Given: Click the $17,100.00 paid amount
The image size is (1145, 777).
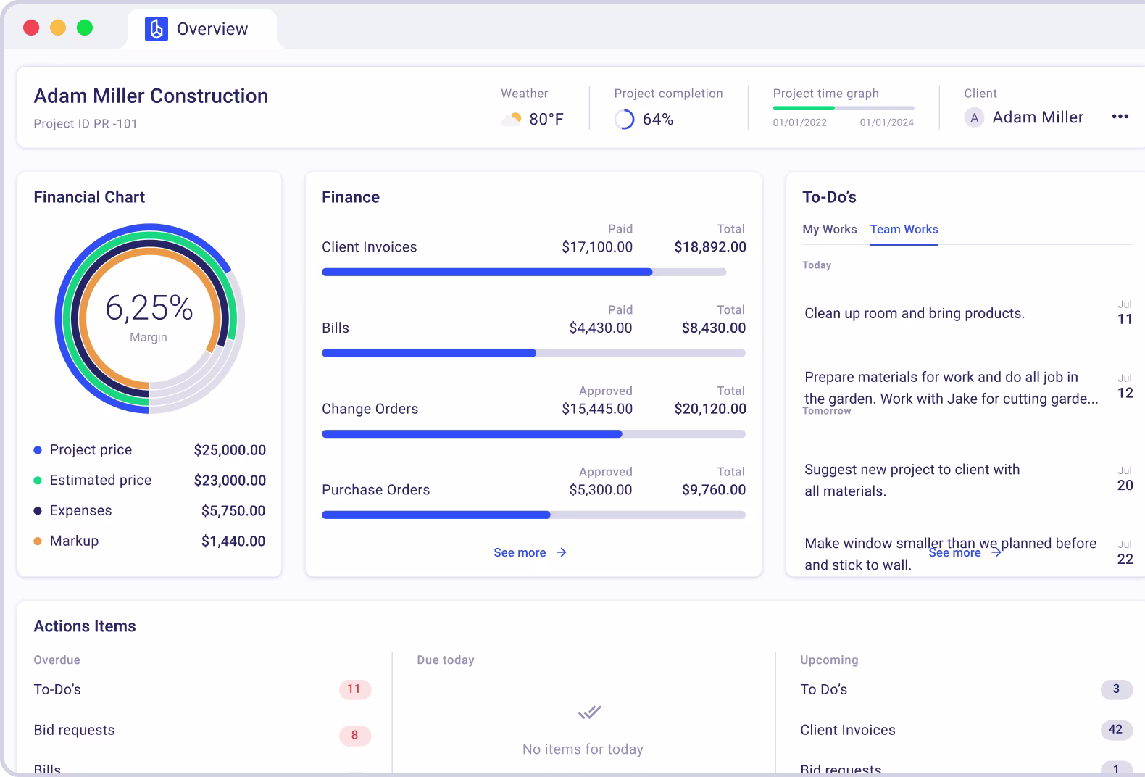Looking at the screenshot, I should pyautogui.click(x=597, y=247).
